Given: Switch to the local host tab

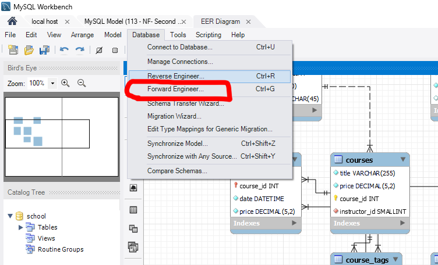Looking at the screenshot, I should [44, 22].
